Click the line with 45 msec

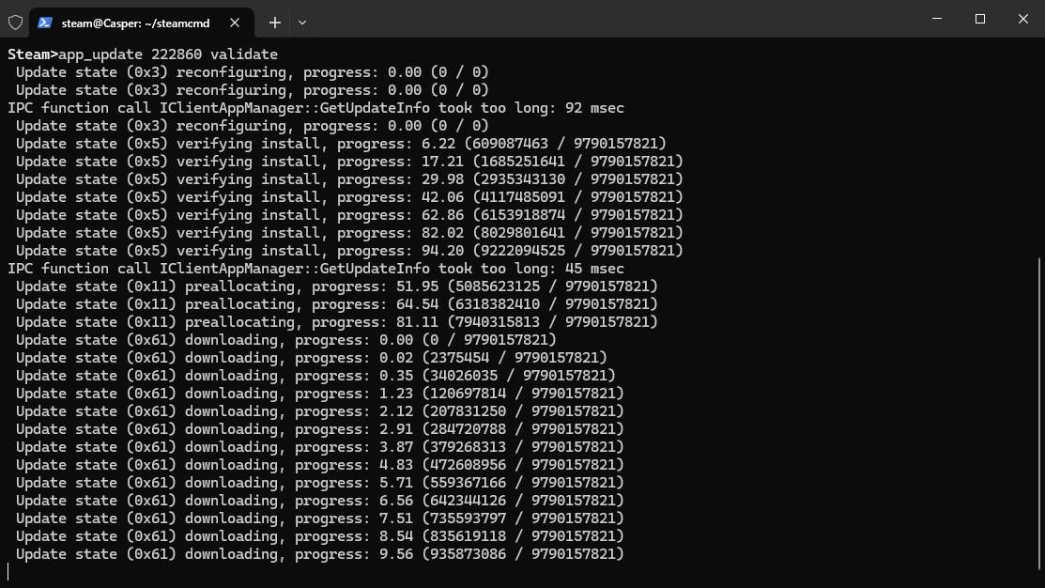(x=315, y=269)
